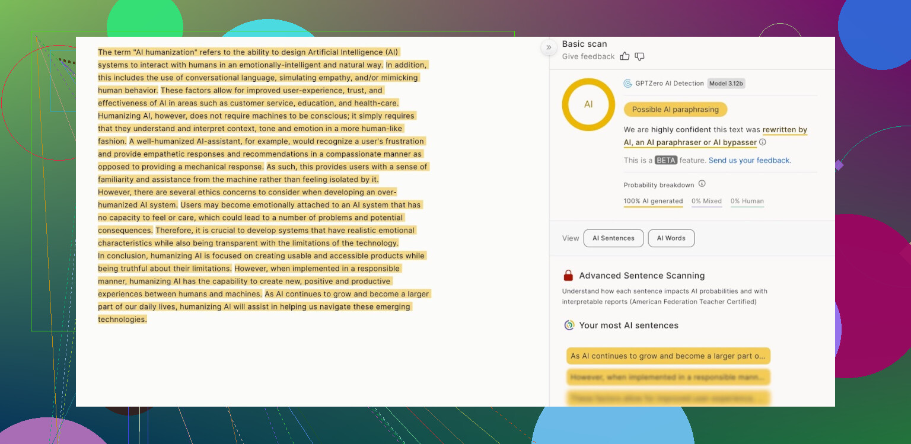Click the icon beside 'Your most AI sentences'
The image size is (911, 444).
coord(569,325)
